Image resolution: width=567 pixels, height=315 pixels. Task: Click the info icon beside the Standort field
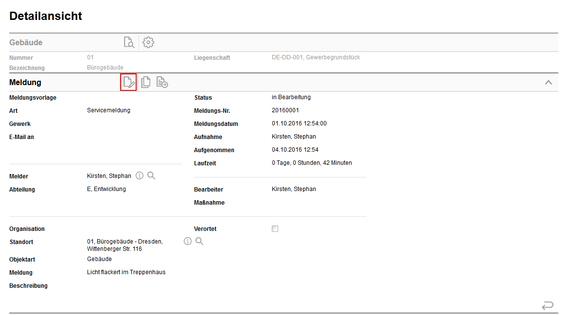[188, 241]
